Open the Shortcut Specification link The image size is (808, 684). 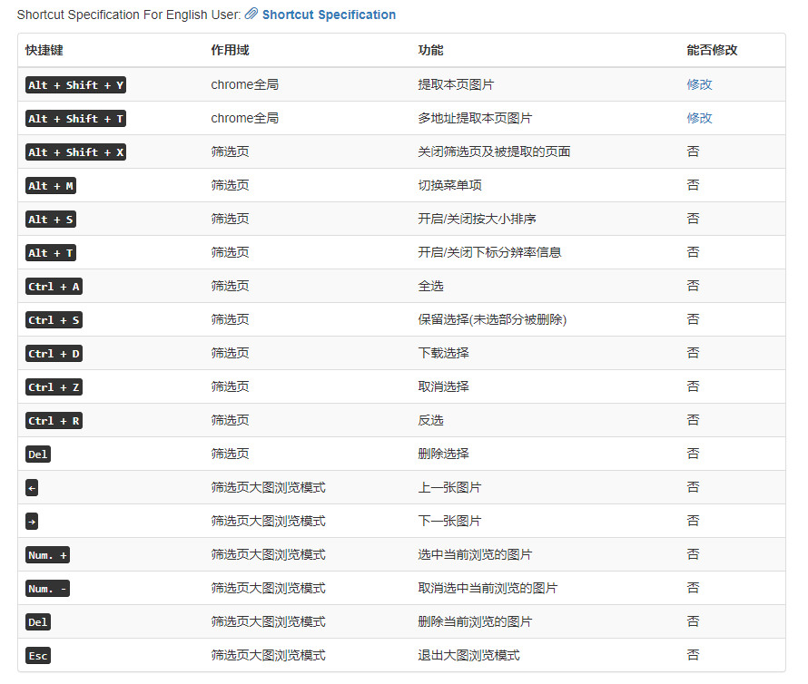329,15
